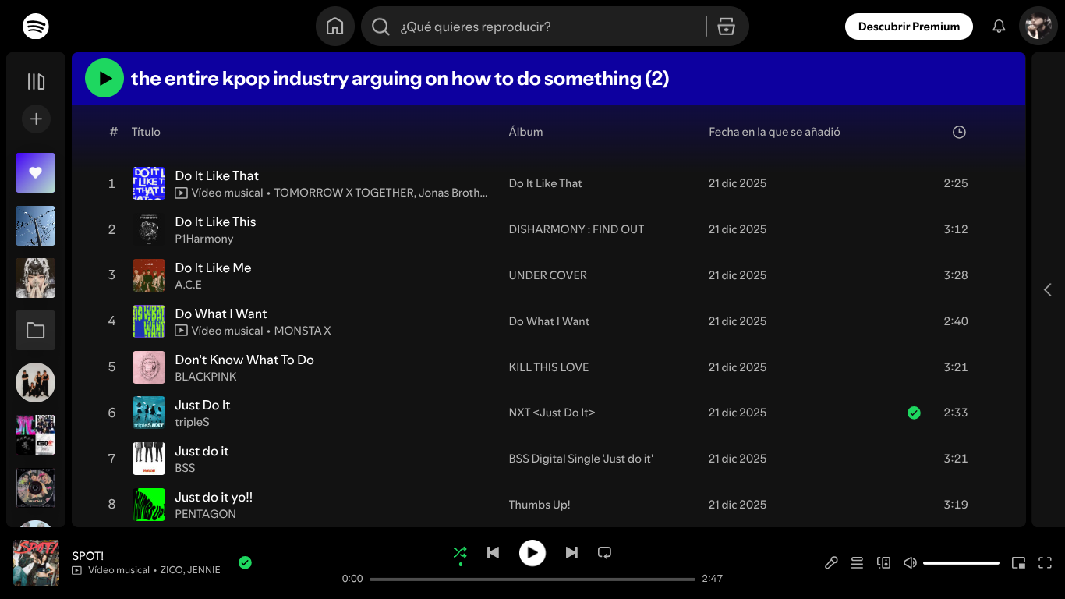Open album Thumbs Up!
This screenshot has height=599, width=1065.
tap(540, 505)
